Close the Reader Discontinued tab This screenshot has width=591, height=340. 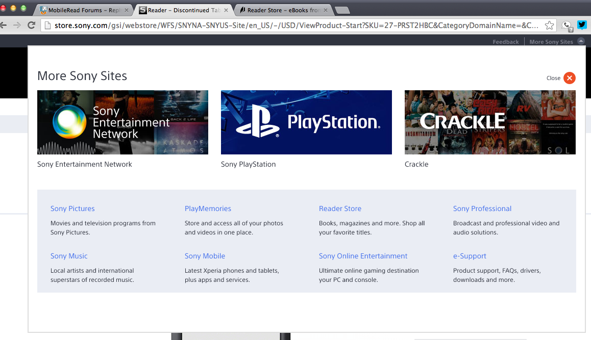pyautogui.click(x=226, y=10)
